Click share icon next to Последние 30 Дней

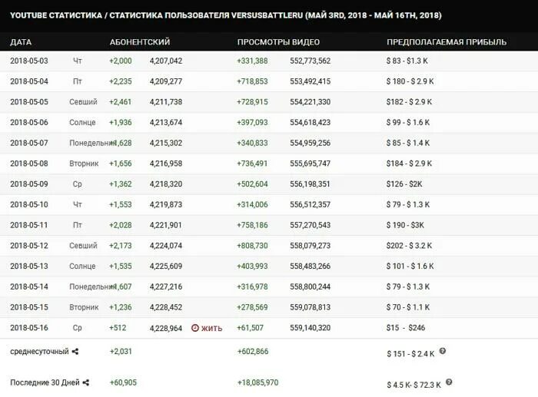click(86, 382)
